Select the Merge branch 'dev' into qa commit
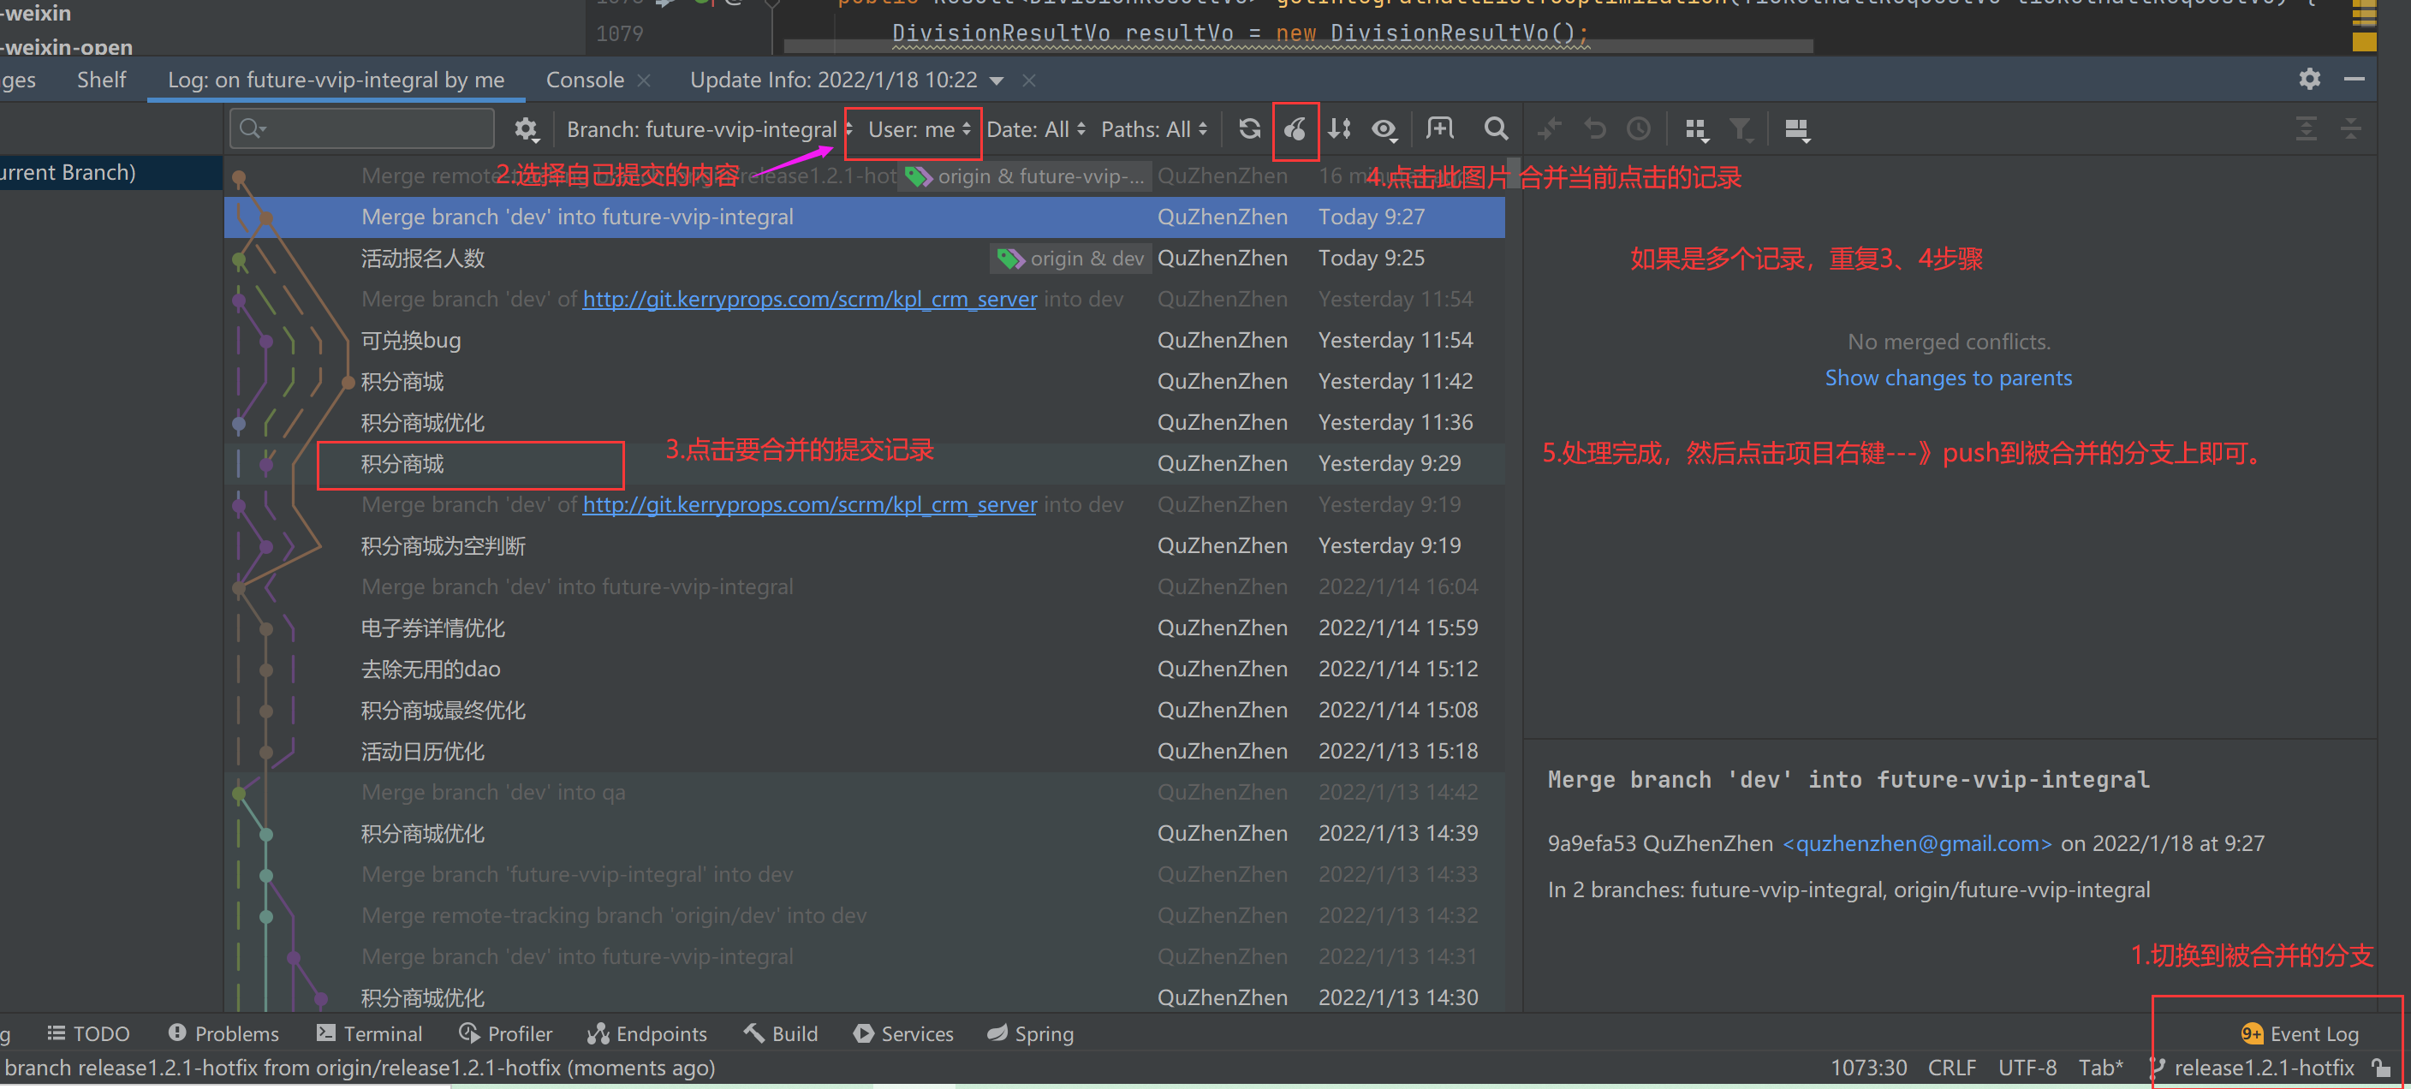This screenshot has width=2411, height=1089. click(865, 794)
